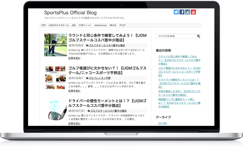Click 記事を読む under the 2019/8/1 post

tap(75, 91)
